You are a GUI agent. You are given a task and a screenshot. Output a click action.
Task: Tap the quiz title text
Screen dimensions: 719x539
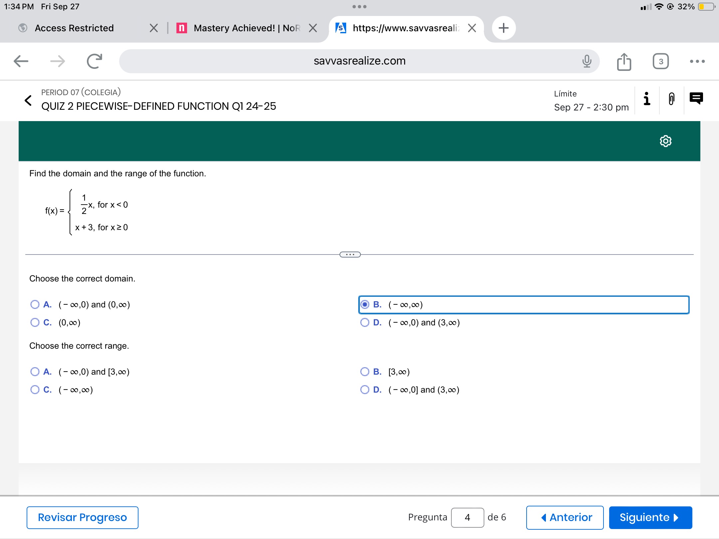click(x=159, y=106)
